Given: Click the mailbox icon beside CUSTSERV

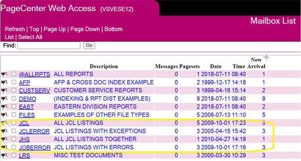Looking at the screenshot, I should [4, 91].
